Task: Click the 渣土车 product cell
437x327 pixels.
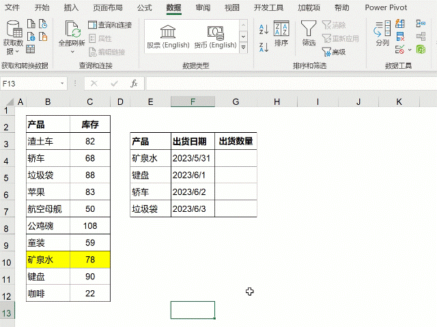Action: (48, 141)
